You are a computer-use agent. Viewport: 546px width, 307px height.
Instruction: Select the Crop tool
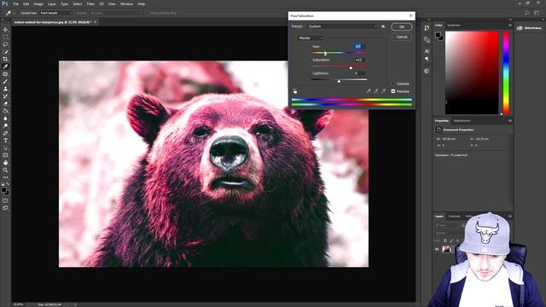click(5, 59)
